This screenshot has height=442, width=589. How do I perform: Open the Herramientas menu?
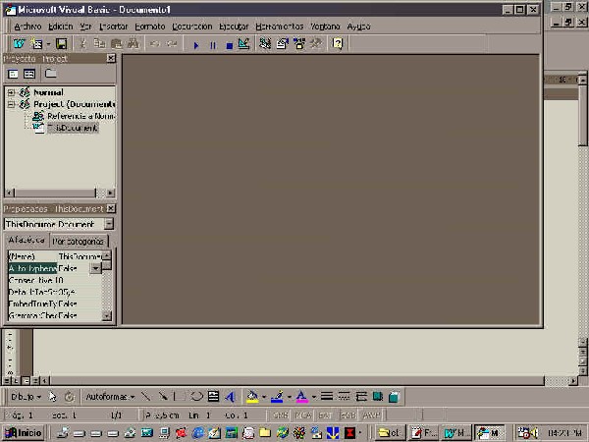[280, 27]
